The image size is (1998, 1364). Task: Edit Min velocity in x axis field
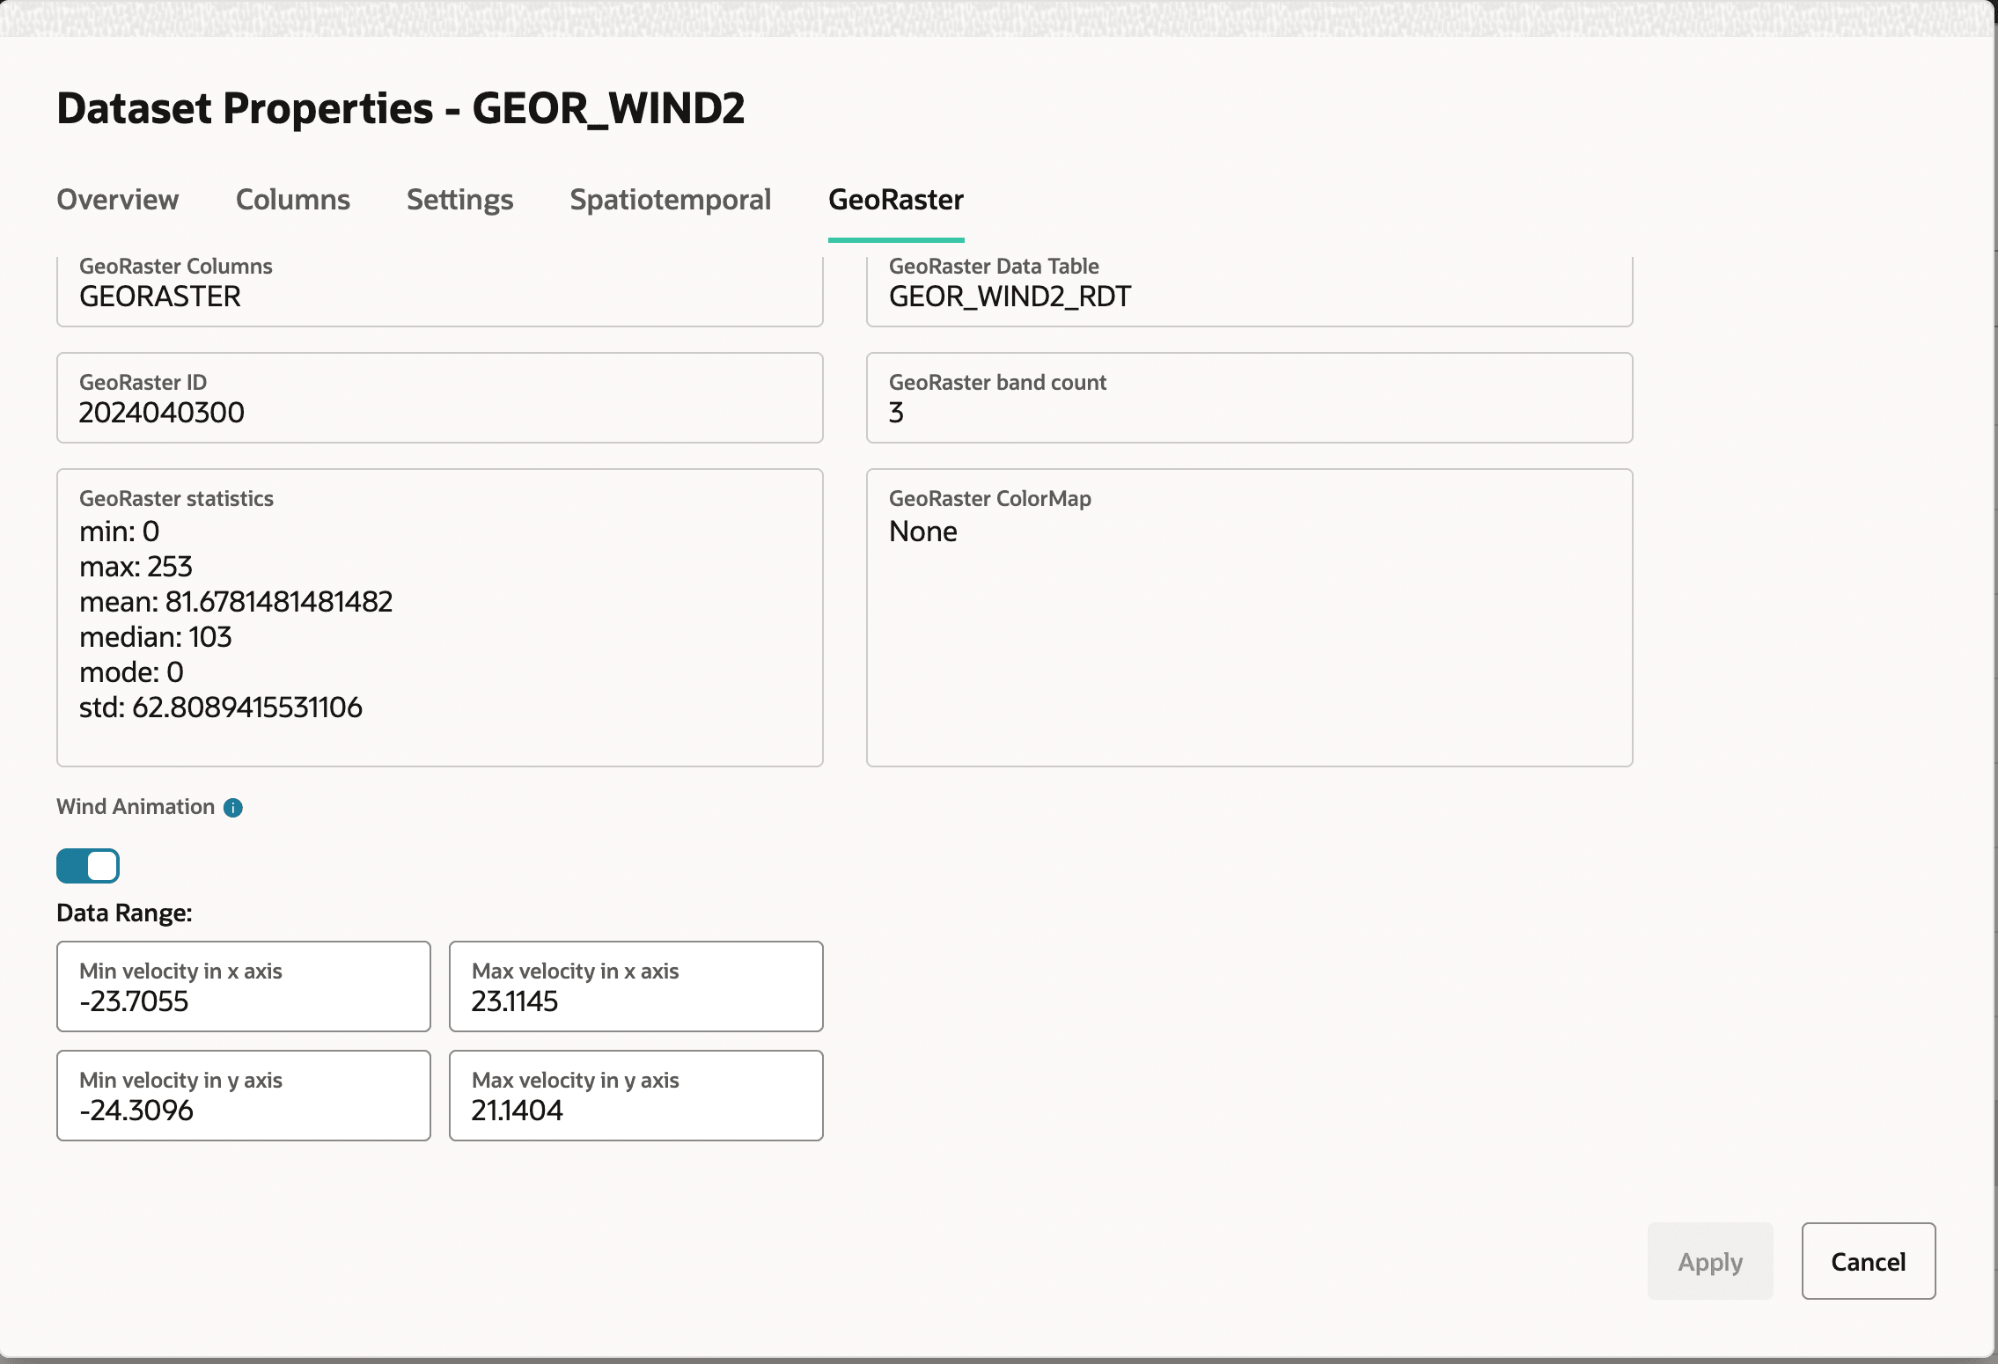click(244, 987)
